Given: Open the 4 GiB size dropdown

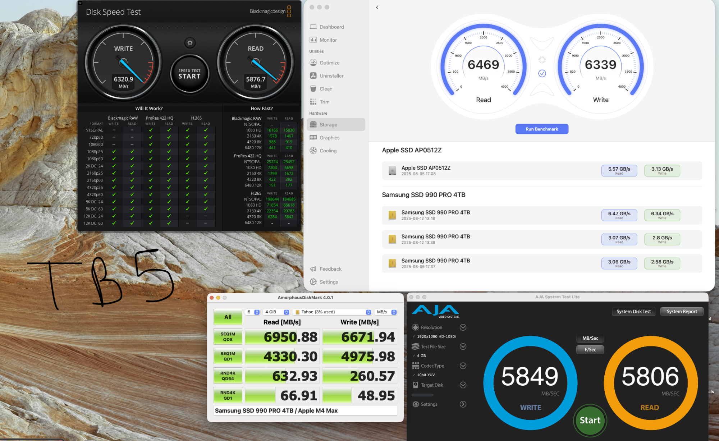Looking at the screenshot, I should click(286, 312).
